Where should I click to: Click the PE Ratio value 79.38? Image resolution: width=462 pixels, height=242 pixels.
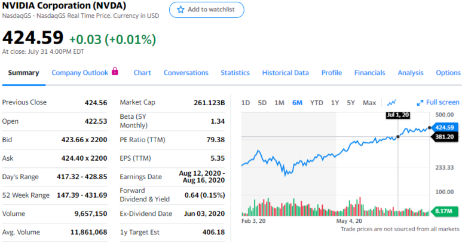coord(216,140)
